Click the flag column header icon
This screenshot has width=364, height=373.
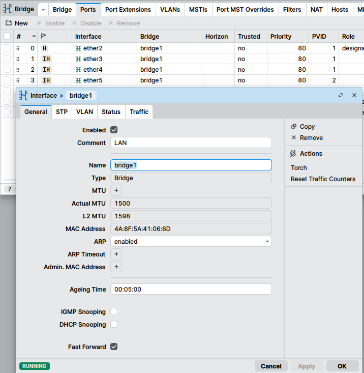click(x=44, y=37)
